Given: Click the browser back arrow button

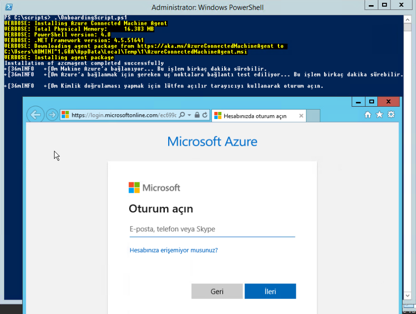Looking at the screenshot, I should [x=35, y=115].
